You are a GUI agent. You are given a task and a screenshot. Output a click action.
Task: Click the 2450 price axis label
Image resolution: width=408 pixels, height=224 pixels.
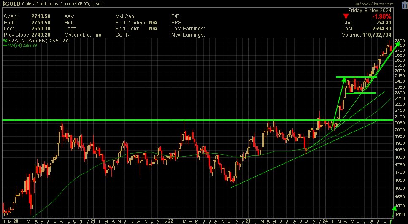(x=400, y=76)
